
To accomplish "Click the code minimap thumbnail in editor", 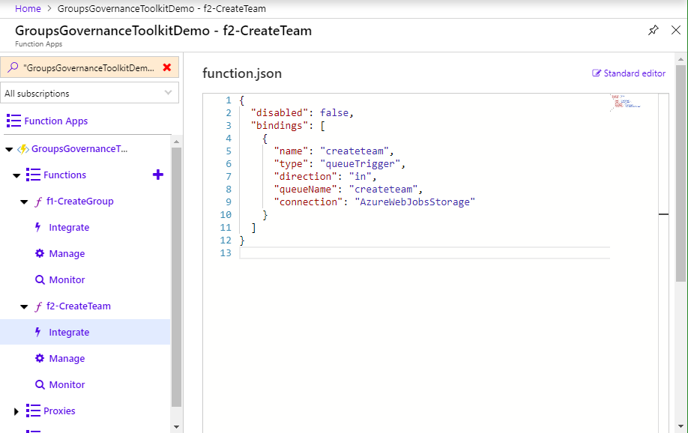I will (x=625, y=102).
